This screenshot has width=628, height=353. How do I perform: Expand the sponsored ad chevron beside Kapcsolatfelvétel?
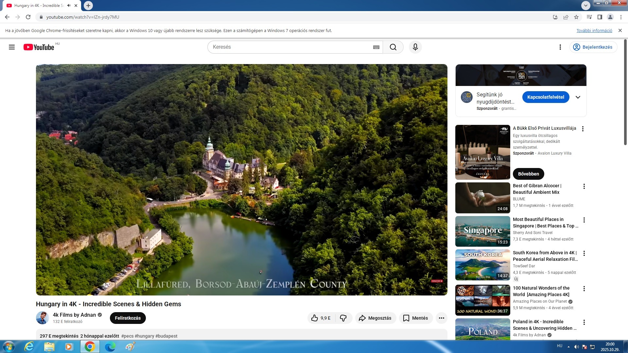click(x=578, y=97)
